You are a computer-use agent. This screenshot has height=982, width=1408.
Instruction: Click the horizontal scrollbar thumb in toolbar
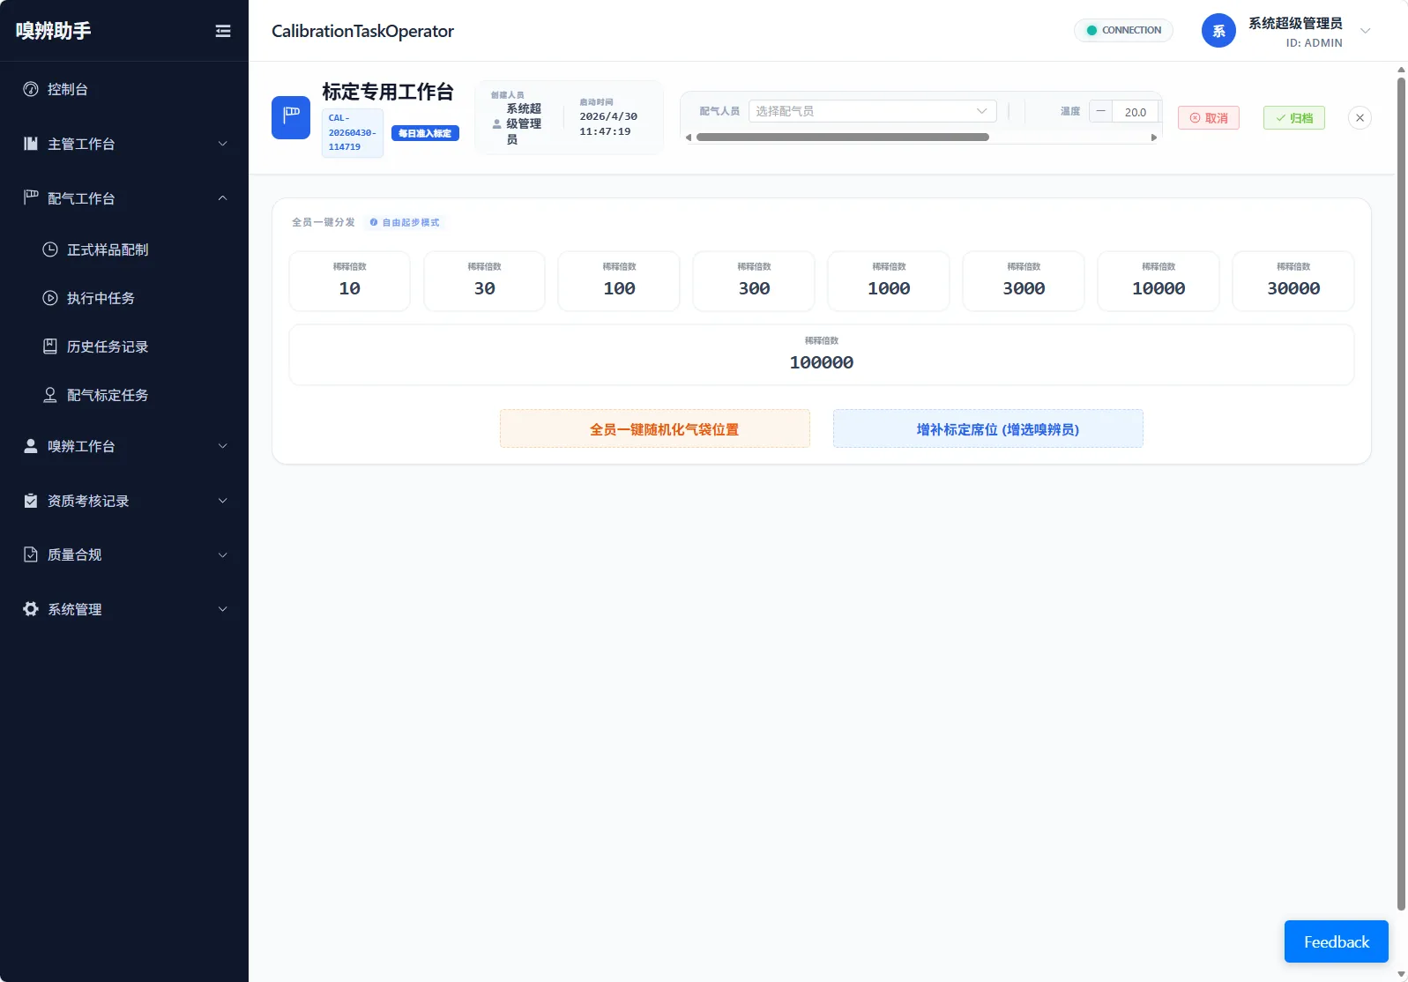point(843,138)
